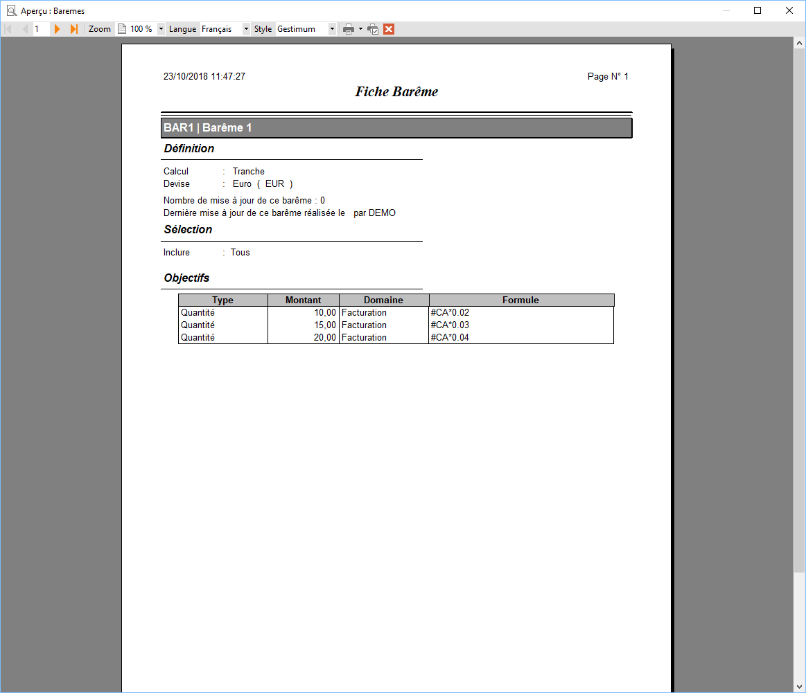Open the Langue dropdown arrow

click(246, 29)
